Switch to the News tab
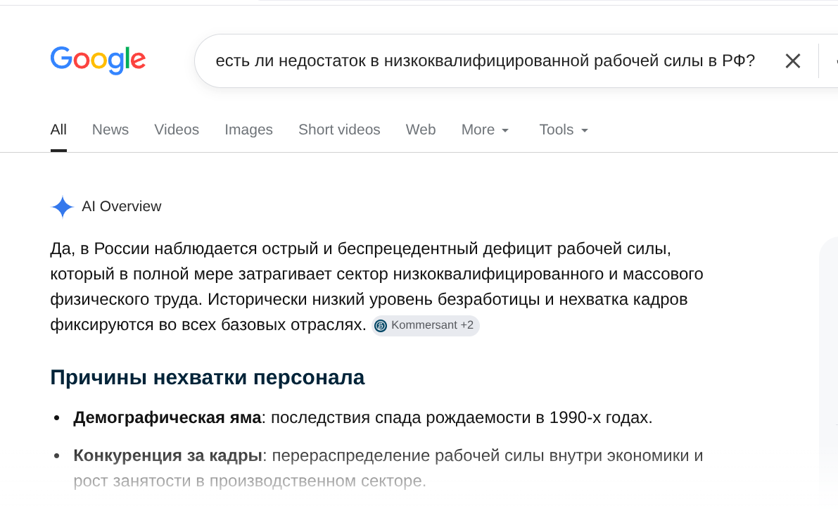 (x=110, y=130)
